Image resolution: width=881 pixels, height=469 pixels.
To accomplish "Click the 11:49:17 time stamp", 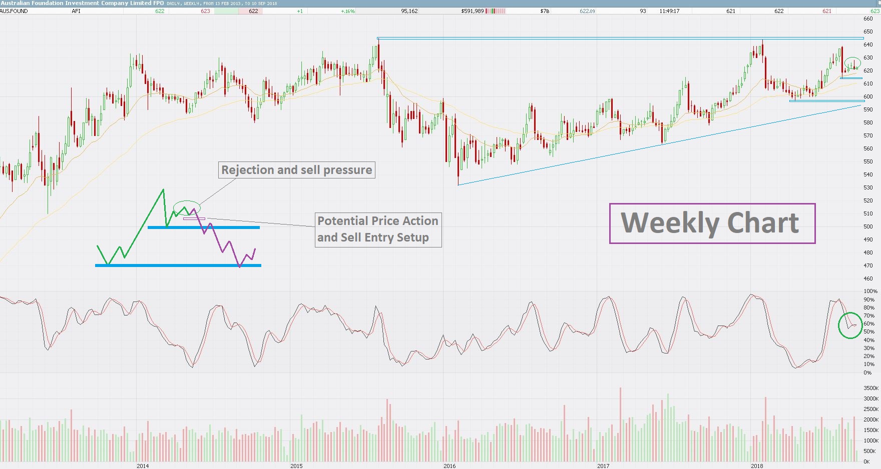I will pos(669,11).
